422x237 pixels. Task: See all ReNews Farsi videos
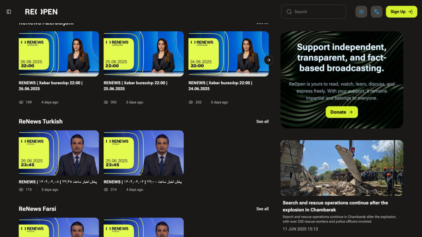[263, 209]
